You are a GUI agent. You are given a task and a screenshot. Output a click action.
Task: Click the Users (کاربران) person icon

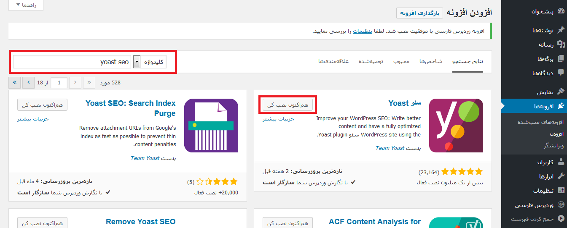pyautogui.click(x=561, y=162)
